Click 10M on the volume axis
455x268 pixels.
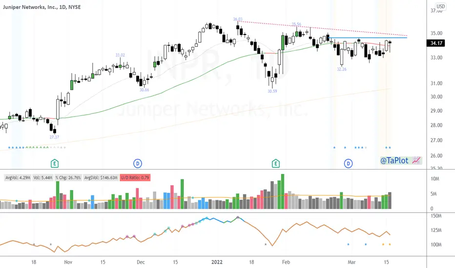[x=434, y=179]
